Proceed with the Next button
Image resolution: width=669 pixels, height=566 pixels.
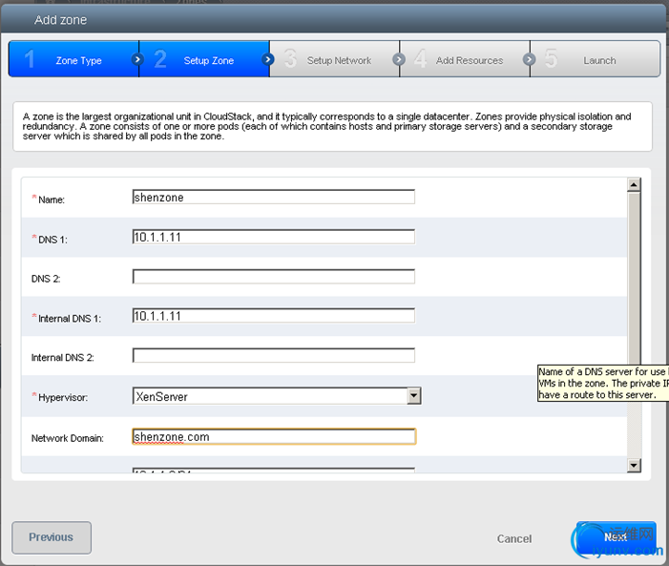pyautogui.click(x=617, y=537)
